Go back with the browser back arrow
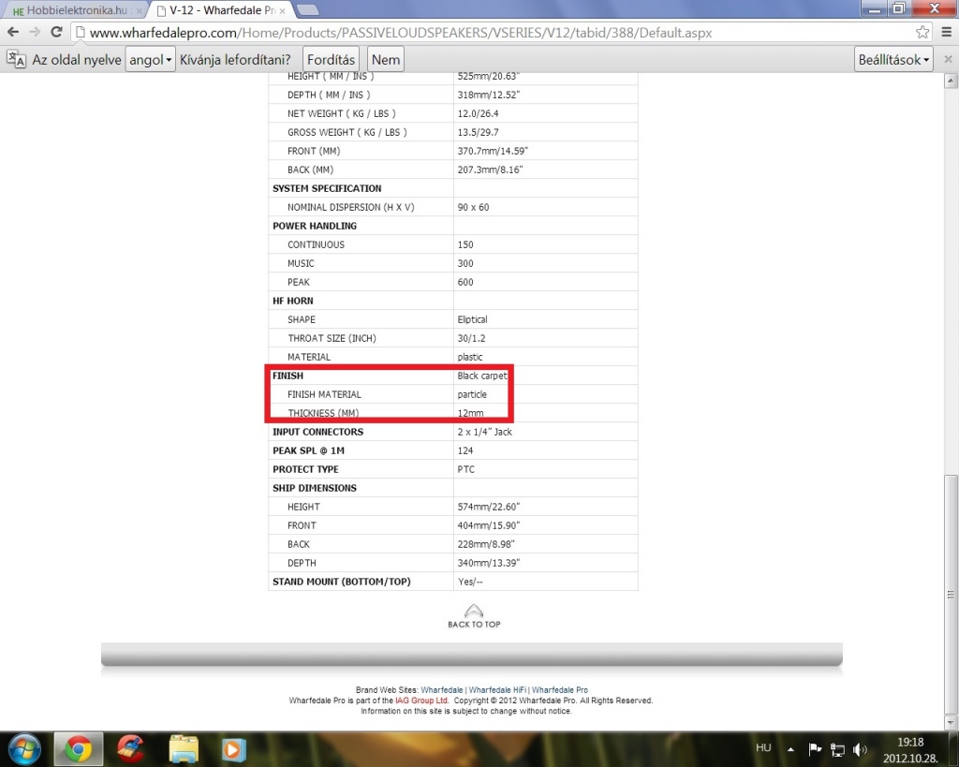 pyautogui.click(x=13, y=33)
